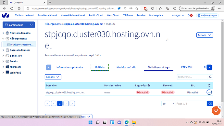Open the FTP - SSH tab
Screen dimensions: 224x126
[x=187, y=67]
